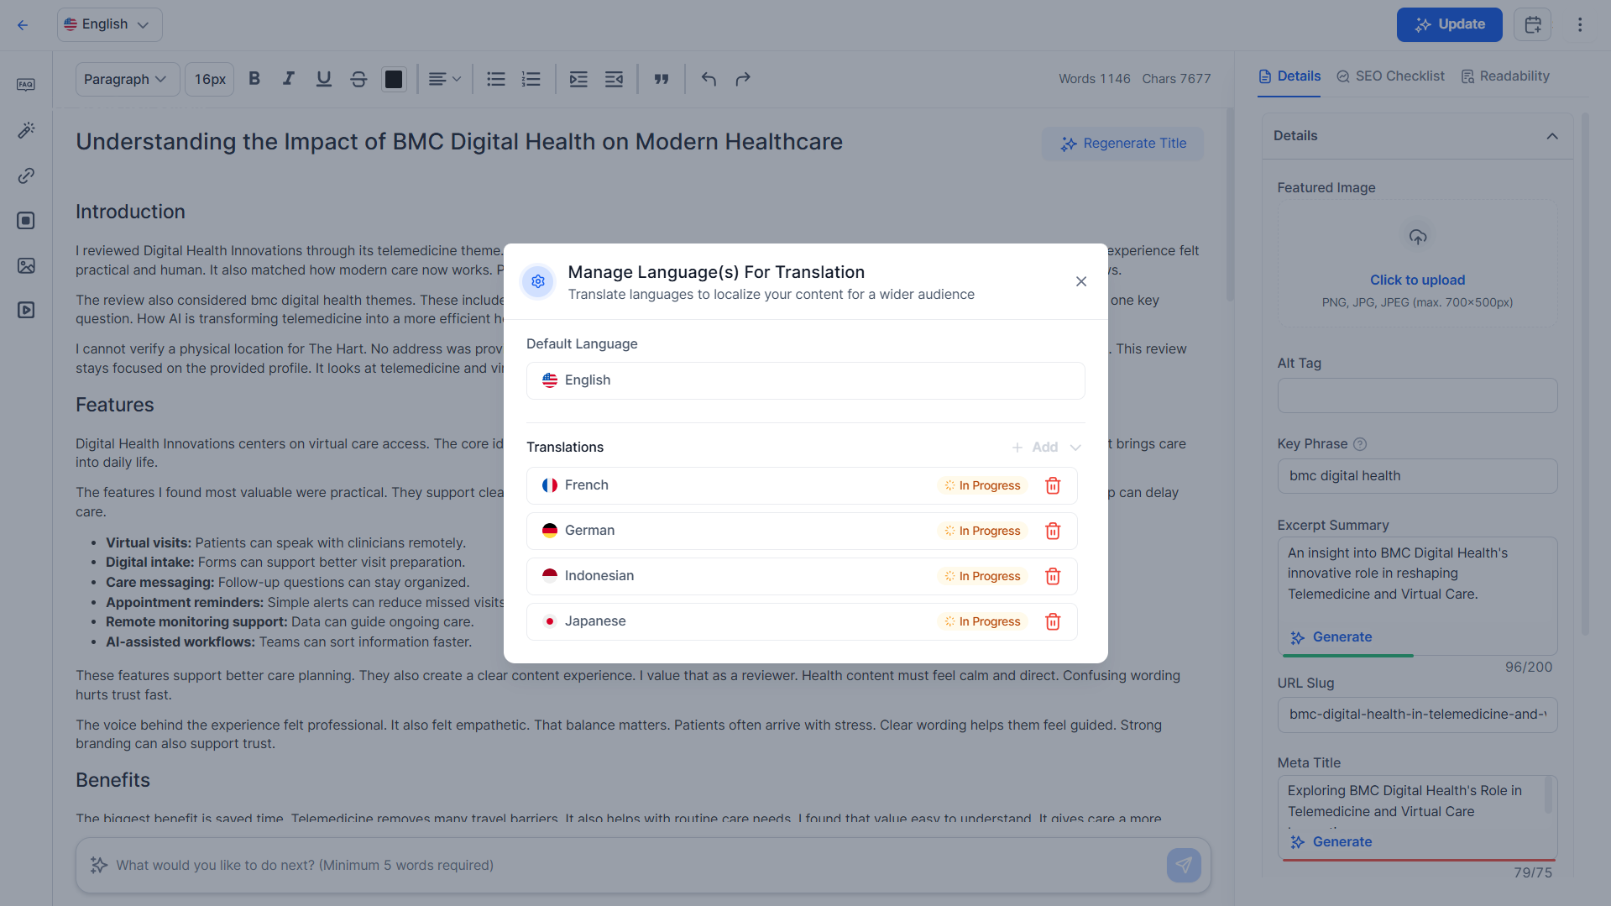Toggle strikethrough formatting

coord(358,79)
